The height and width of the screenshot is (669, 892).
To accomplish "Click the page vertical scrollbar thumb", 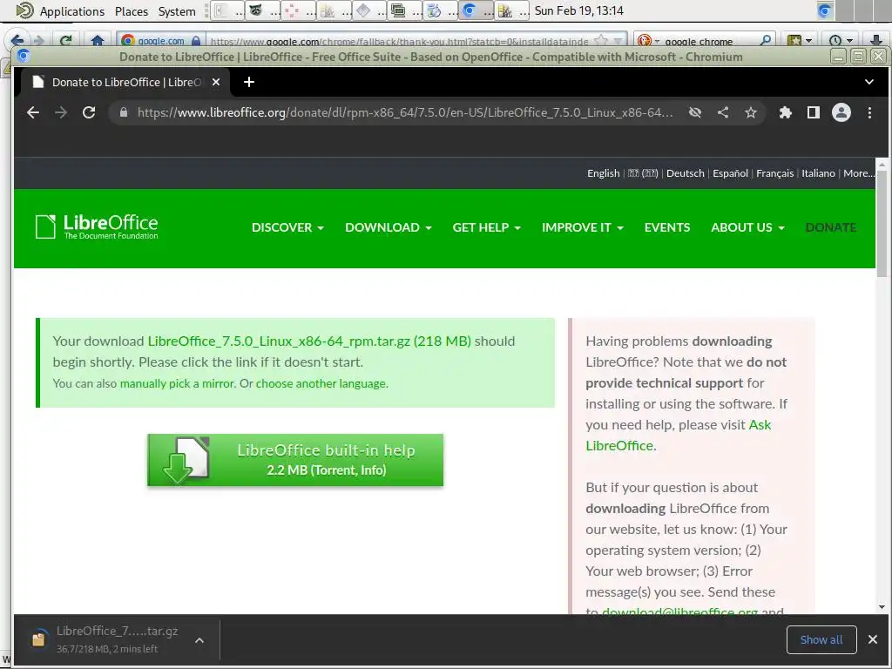I will click(882, 223).
